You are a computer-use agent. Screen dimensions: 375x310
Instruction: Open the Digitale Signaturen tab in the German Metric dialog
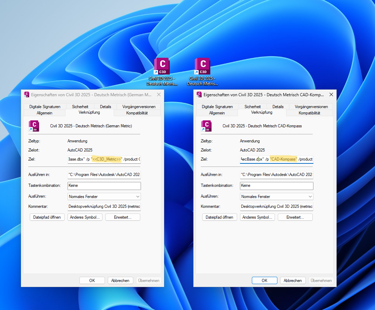coord(45,107)
